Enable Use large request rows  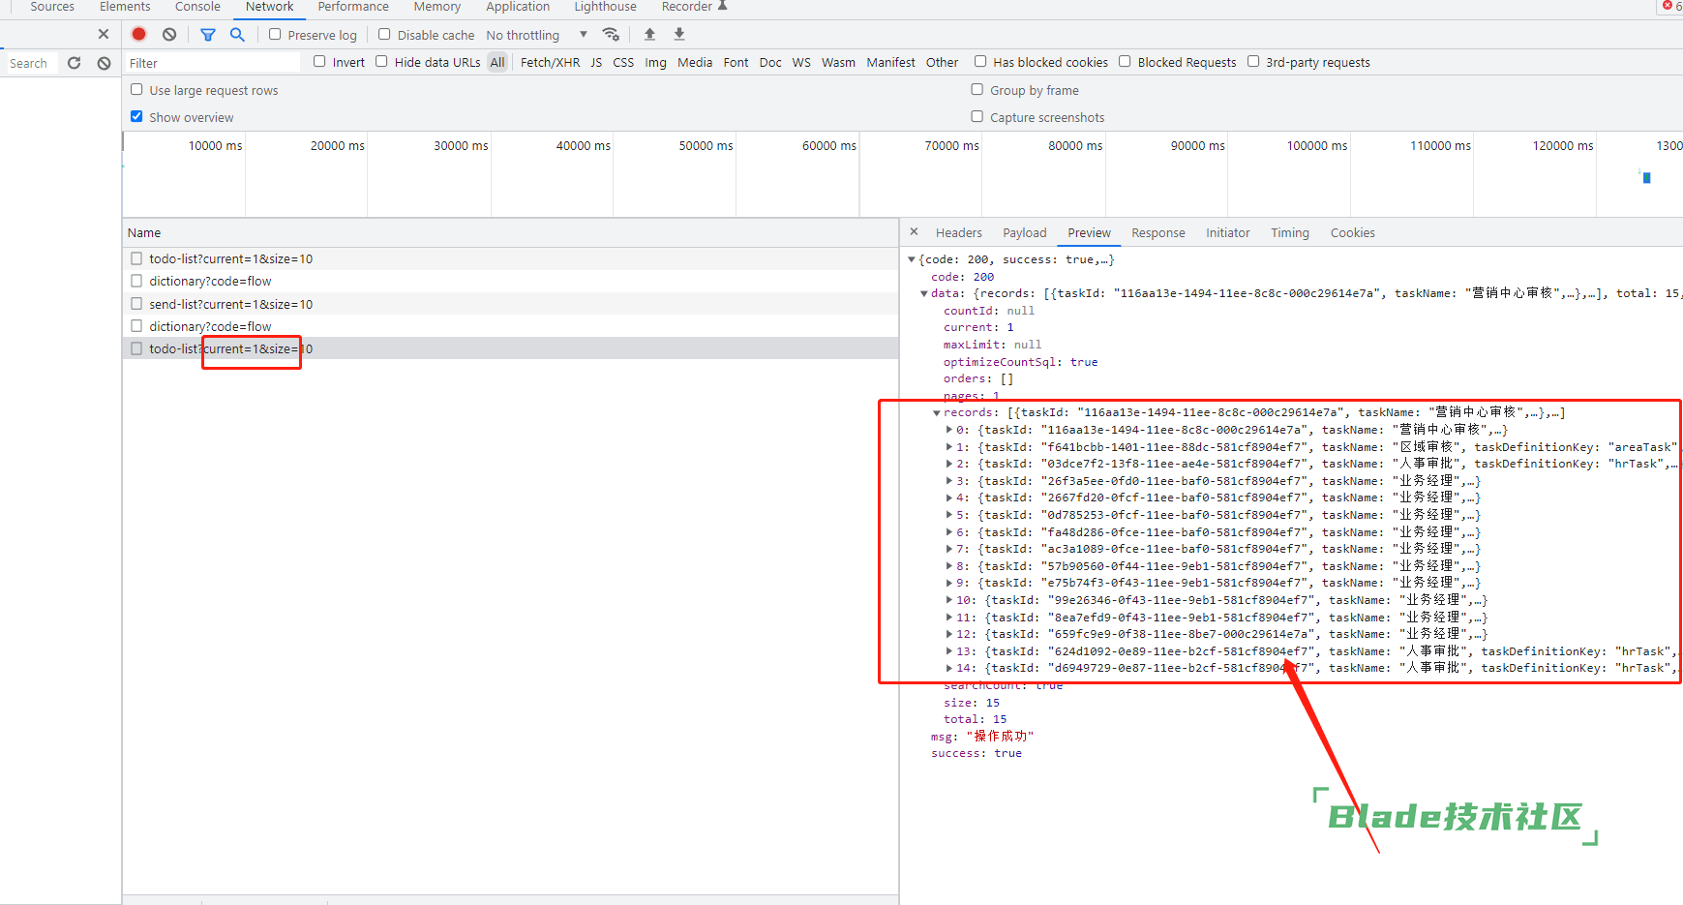(136, 89)
